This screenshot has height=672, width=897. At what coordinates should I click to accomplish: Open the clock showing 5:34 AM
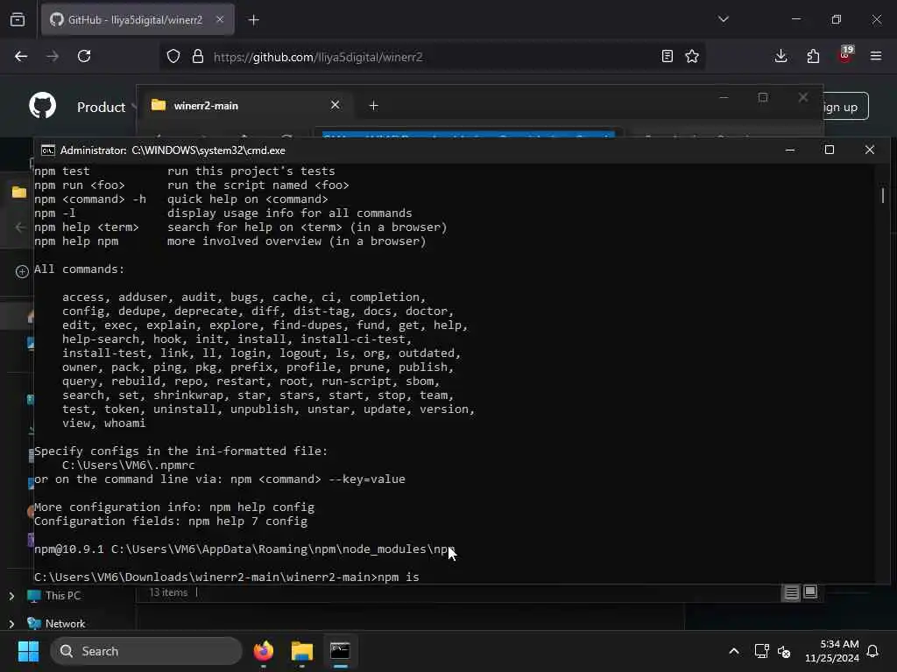click(x=832, y=651)
